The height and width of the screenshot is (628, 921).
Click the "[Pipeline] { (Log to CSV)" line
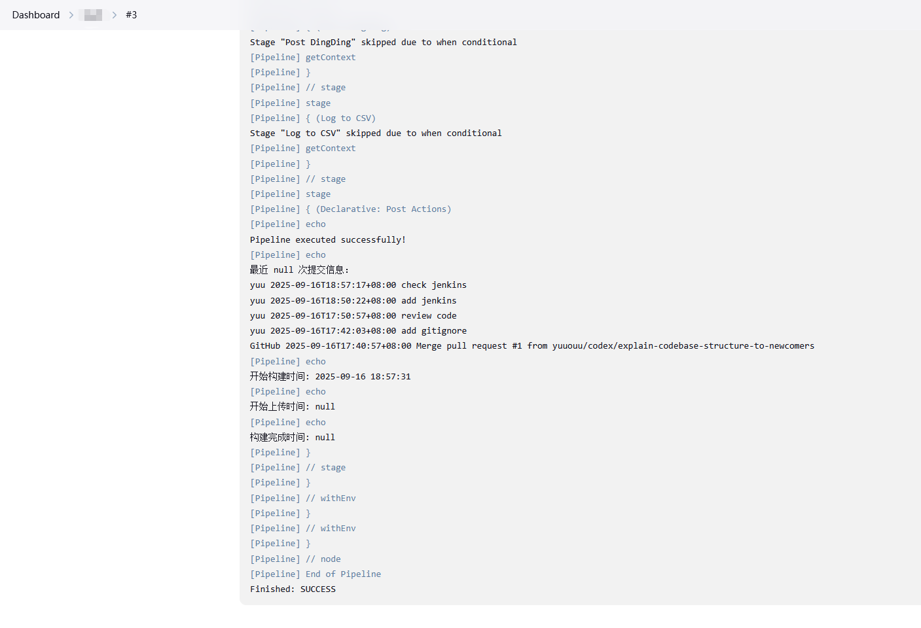click(x=312, y=118)
